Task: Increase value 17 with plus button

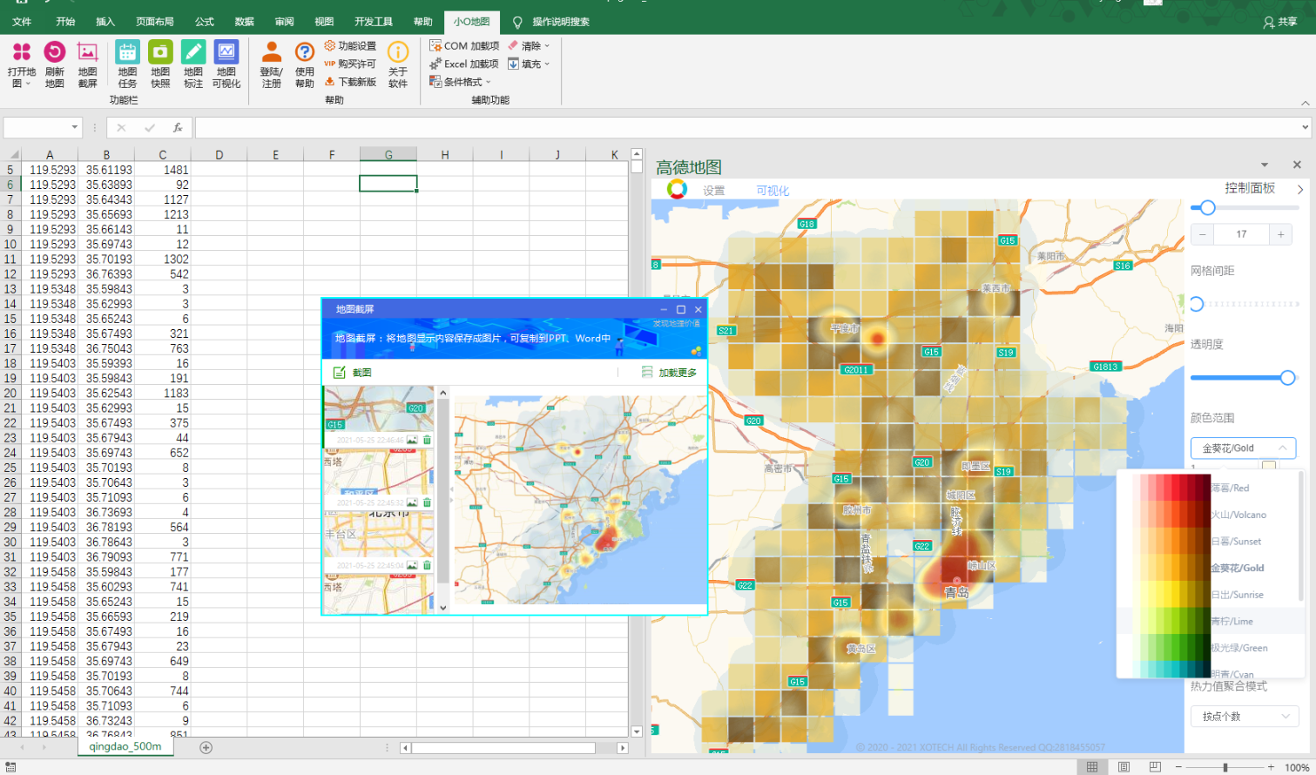Action: click(1280, 234)
